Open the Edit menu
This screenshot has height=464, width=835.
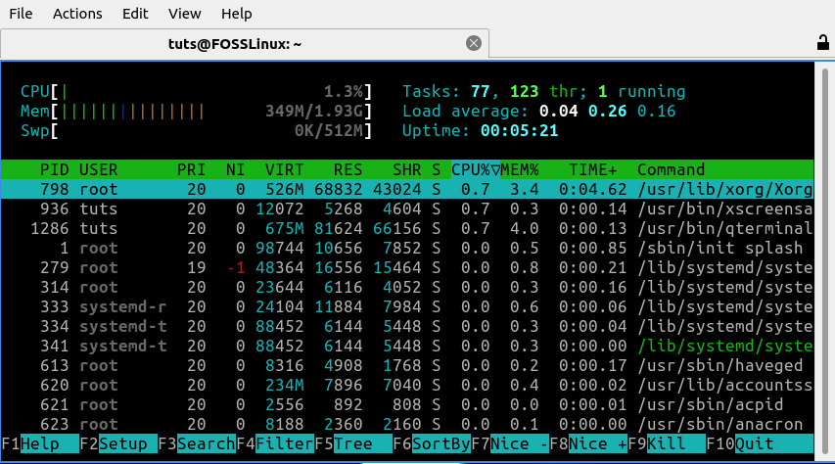coord(135,14)
